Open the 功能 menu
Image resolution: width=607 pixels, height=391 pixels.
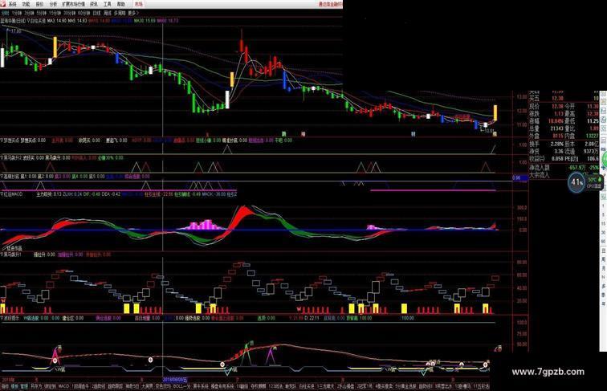26,4
